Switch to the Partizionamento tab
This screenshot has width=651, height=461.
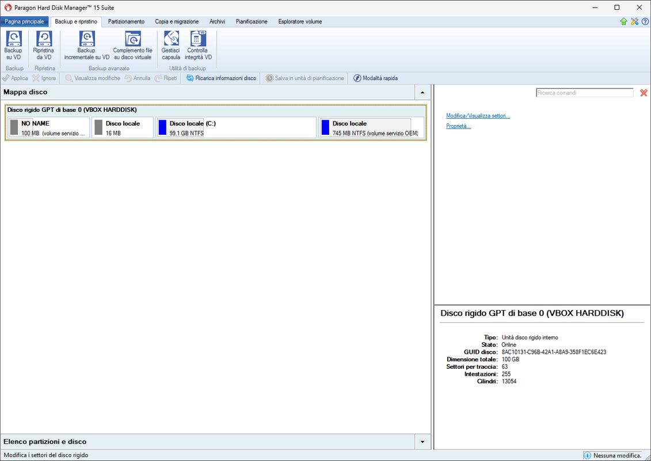[126, 22]
